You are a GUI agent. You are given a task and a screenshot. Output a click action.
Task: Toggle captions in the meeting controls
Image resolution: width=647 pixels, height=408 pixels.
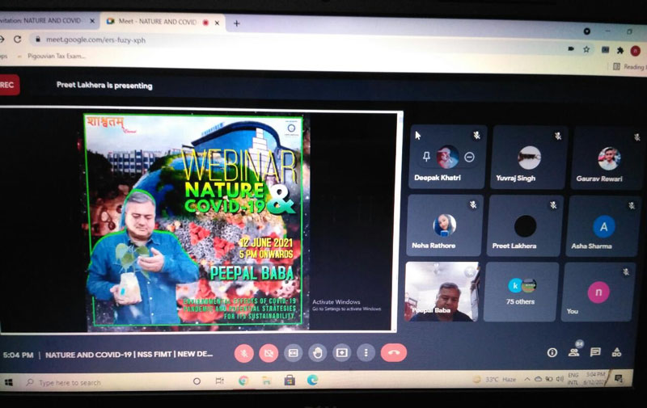pos(293,353)
